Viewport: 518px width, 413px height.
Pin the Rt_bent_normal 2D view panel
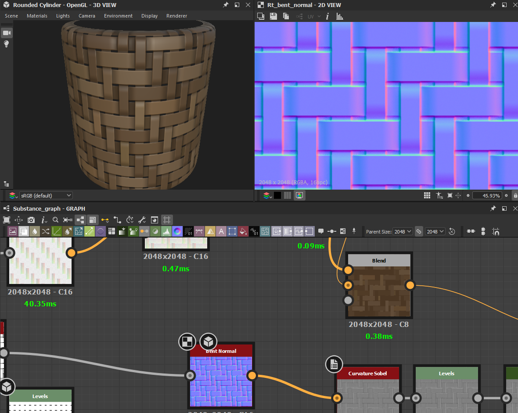click(x=493, y=5)
